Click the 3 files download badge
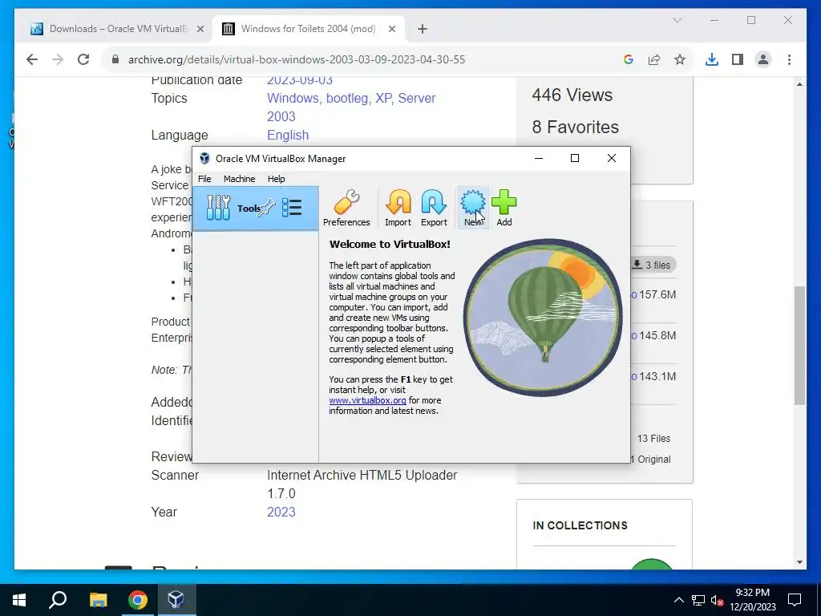Image resolution: width=821 pixels, height=616 pixels. [651, 265]
